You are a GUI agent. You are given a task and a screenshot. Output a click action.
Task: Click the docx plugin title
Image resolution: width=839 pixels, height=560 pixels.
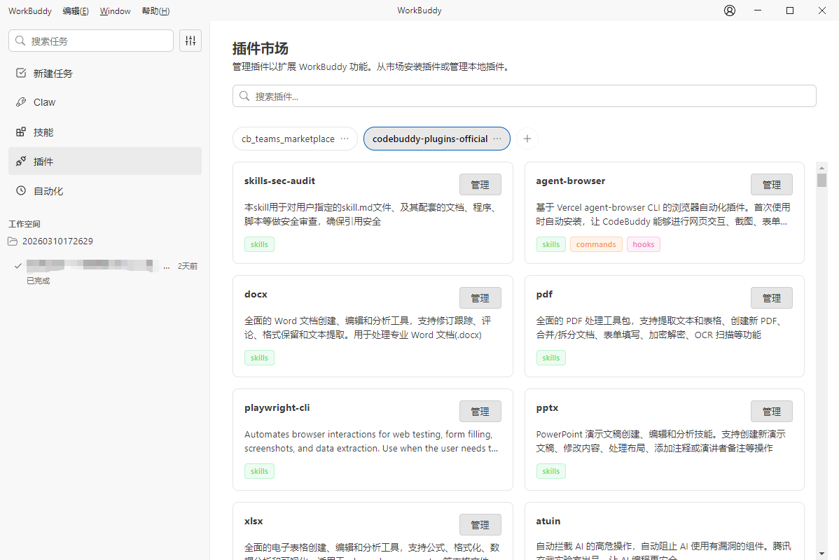click(256, 294)
